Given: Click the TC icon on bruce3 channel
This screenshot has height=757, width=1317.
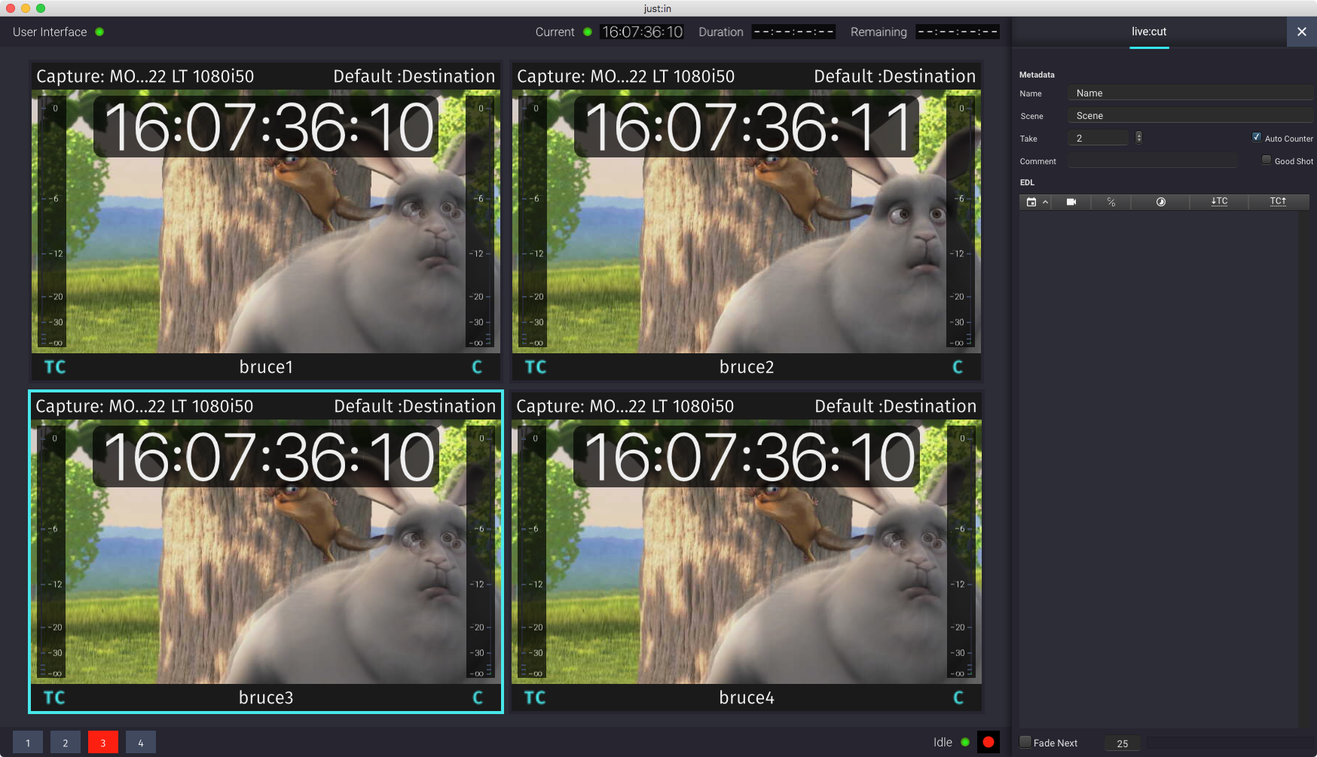Looking at the screenshot, I should point(54,697).
